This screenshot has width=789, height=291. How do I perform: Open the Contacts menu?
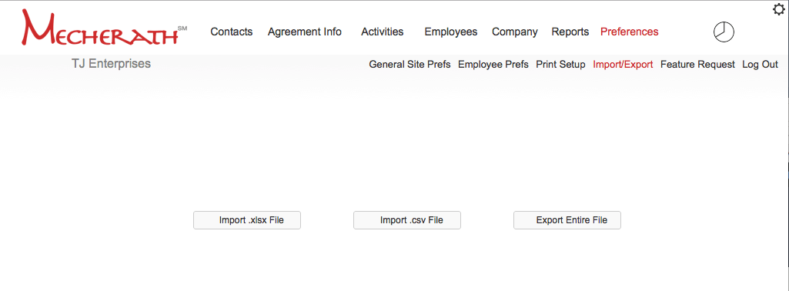232,32
